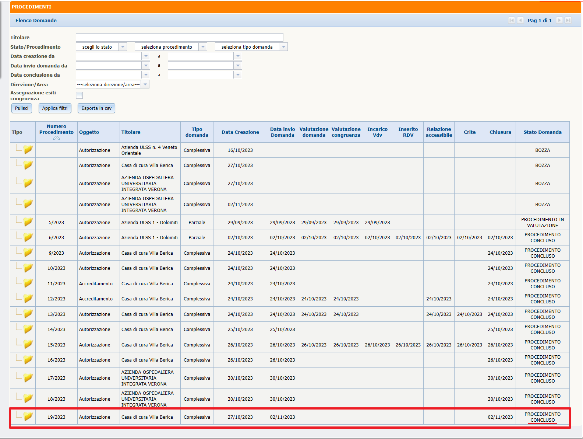Open folder icon for procedimento 15/2023
Screen dimensions: 583x439
click(28, 344)
